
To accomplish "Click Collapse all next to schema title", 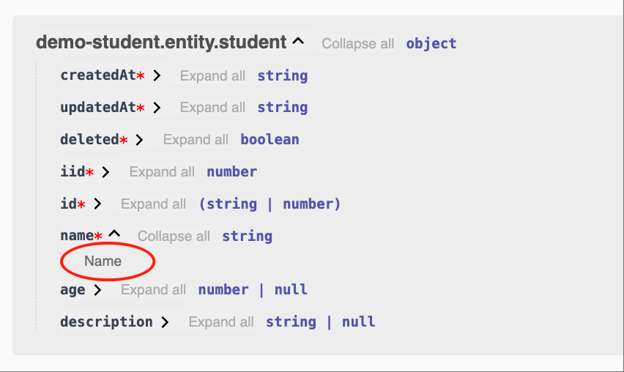I will click(357, 43).
